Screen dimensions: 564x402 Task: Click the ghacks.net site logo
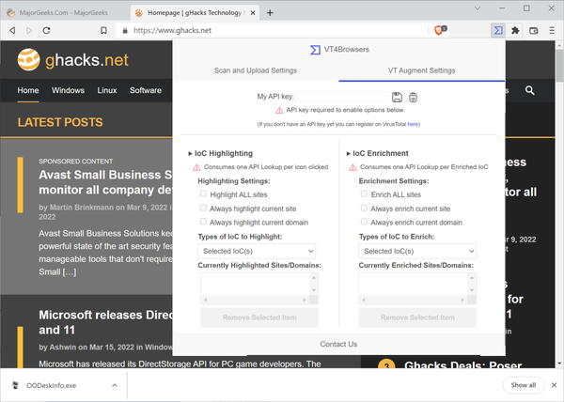point(72,59)
